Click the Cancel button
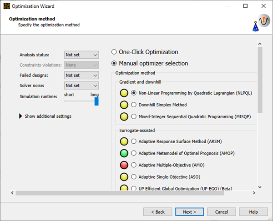The width and height of the screenshot is (273, 221). click(x=222, y=212)
